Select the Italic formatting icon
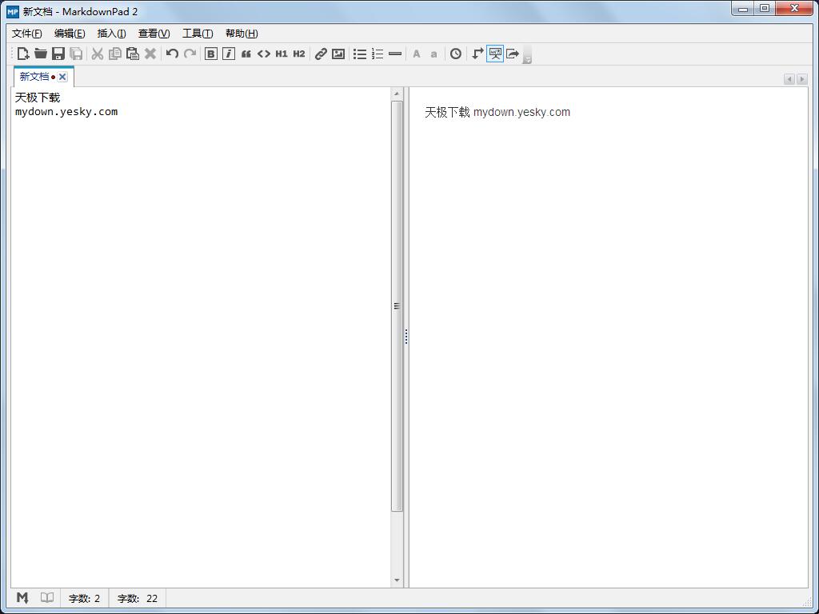Viewport: 819px width, 614px height. coord(228,54)
